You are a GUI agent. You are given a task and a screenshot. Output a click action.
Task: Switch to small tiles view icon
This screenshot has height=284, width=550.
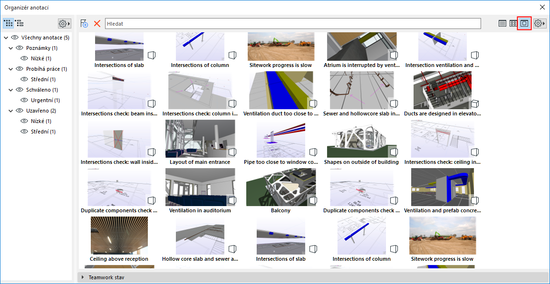(x=513, y=23)
